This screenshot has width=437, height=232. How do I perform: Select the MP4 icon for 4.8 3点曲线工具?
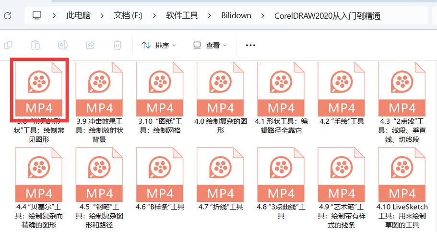point(281,174)
